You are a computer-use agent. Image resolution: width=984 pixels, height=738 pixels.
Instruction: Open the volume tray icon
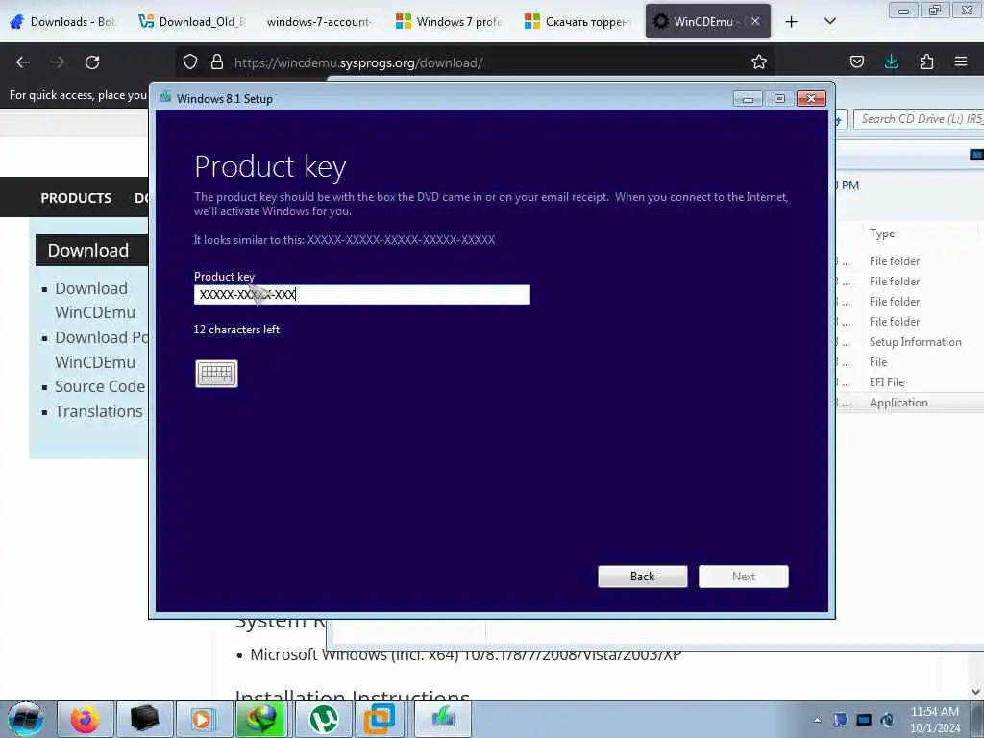pos(887,720)
